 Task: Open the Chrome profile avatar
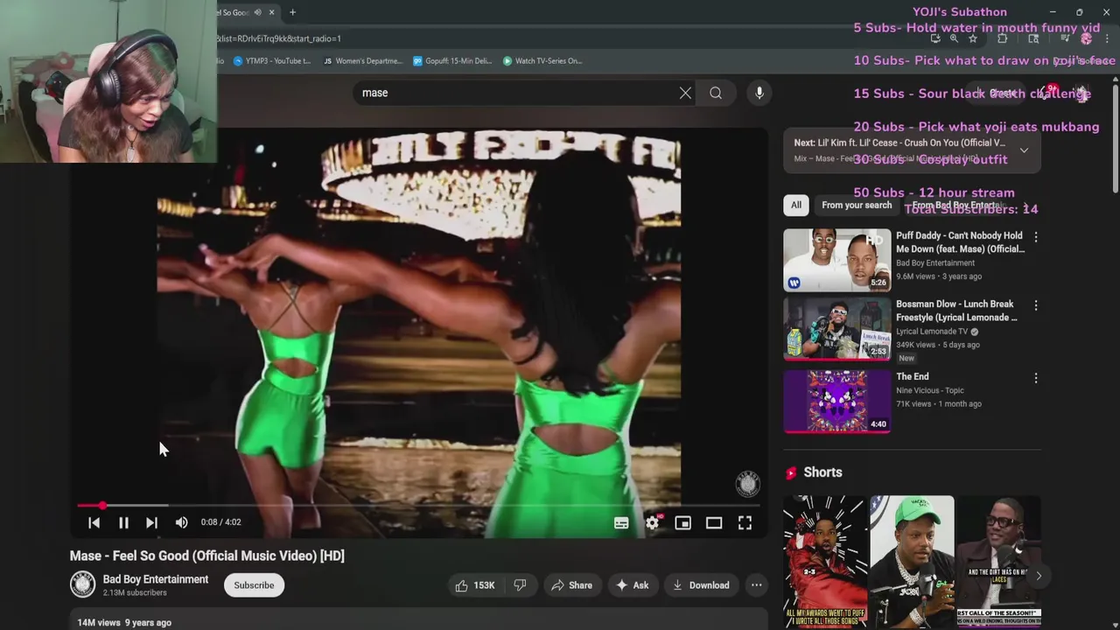(x=1086, y=38)
